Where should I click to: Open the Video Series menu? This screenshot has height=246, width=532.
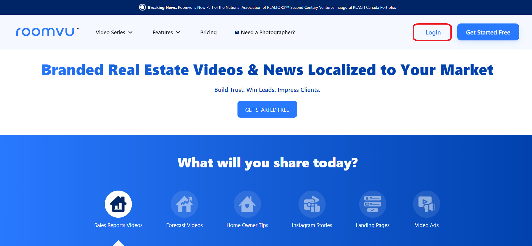[110, 33]
